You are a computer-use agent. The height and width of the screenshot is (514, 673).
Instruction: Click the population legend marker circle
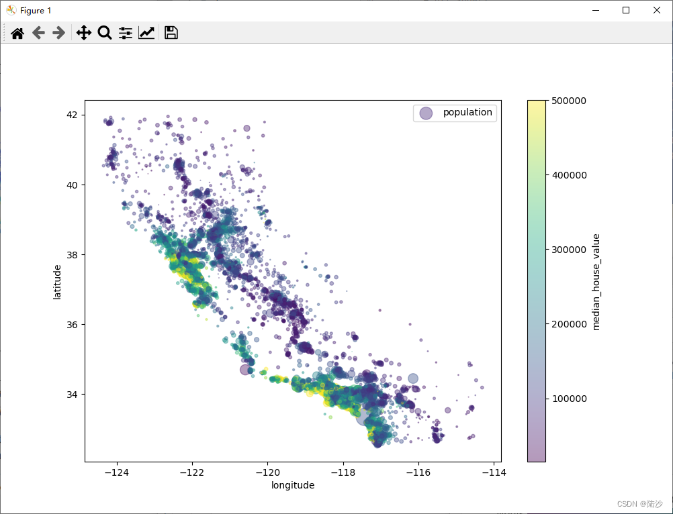point(426,113)
